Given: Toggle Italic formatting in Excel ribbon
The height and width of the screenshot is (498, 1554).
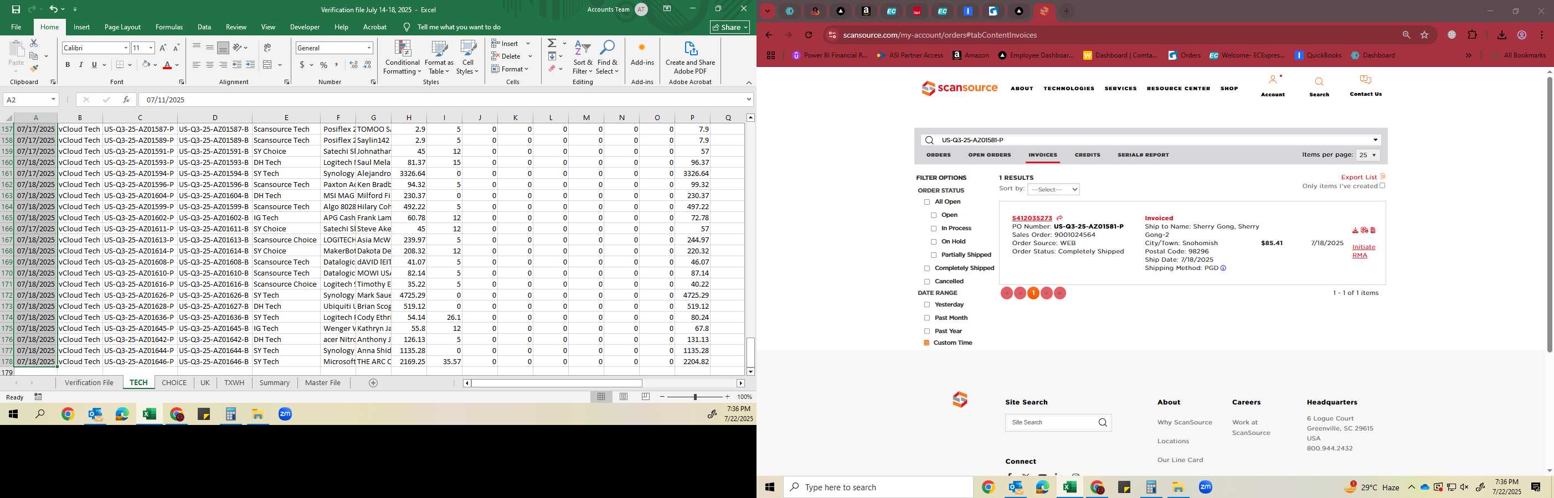Looking at the screenshot, I should coord(81,65).
